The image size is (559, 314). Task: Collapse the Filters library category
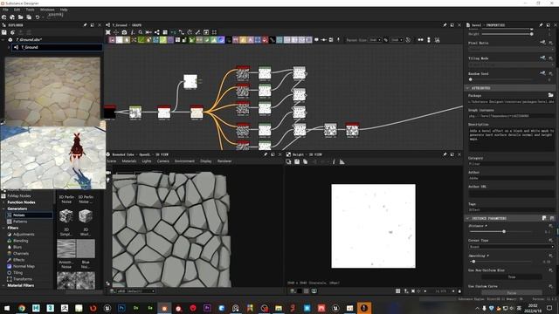(x=3, y=228)
